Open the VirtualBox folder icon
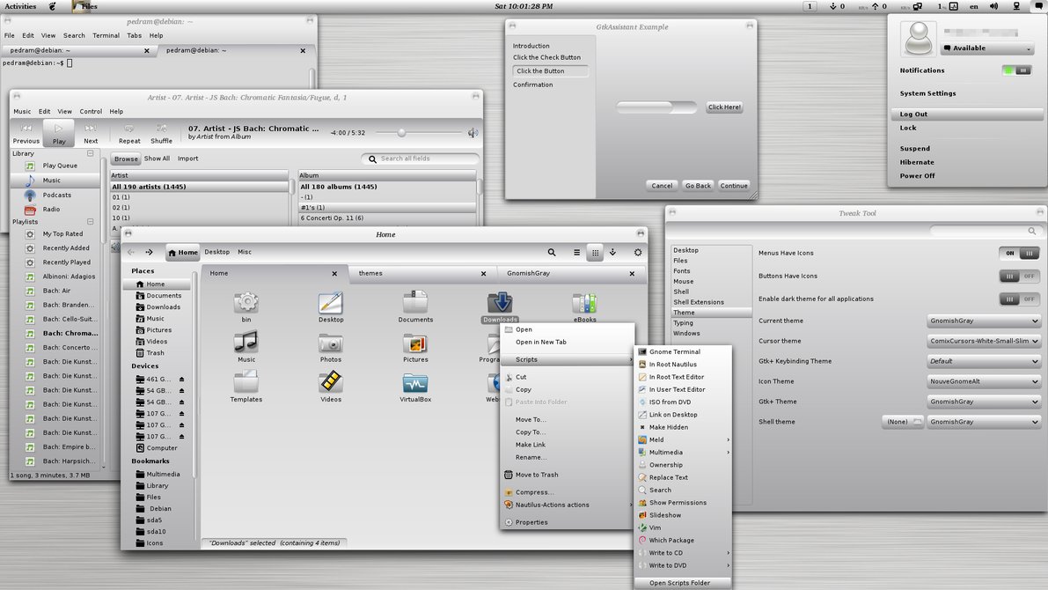Screen dimensions: 1048x590 [x=415, y=384]
